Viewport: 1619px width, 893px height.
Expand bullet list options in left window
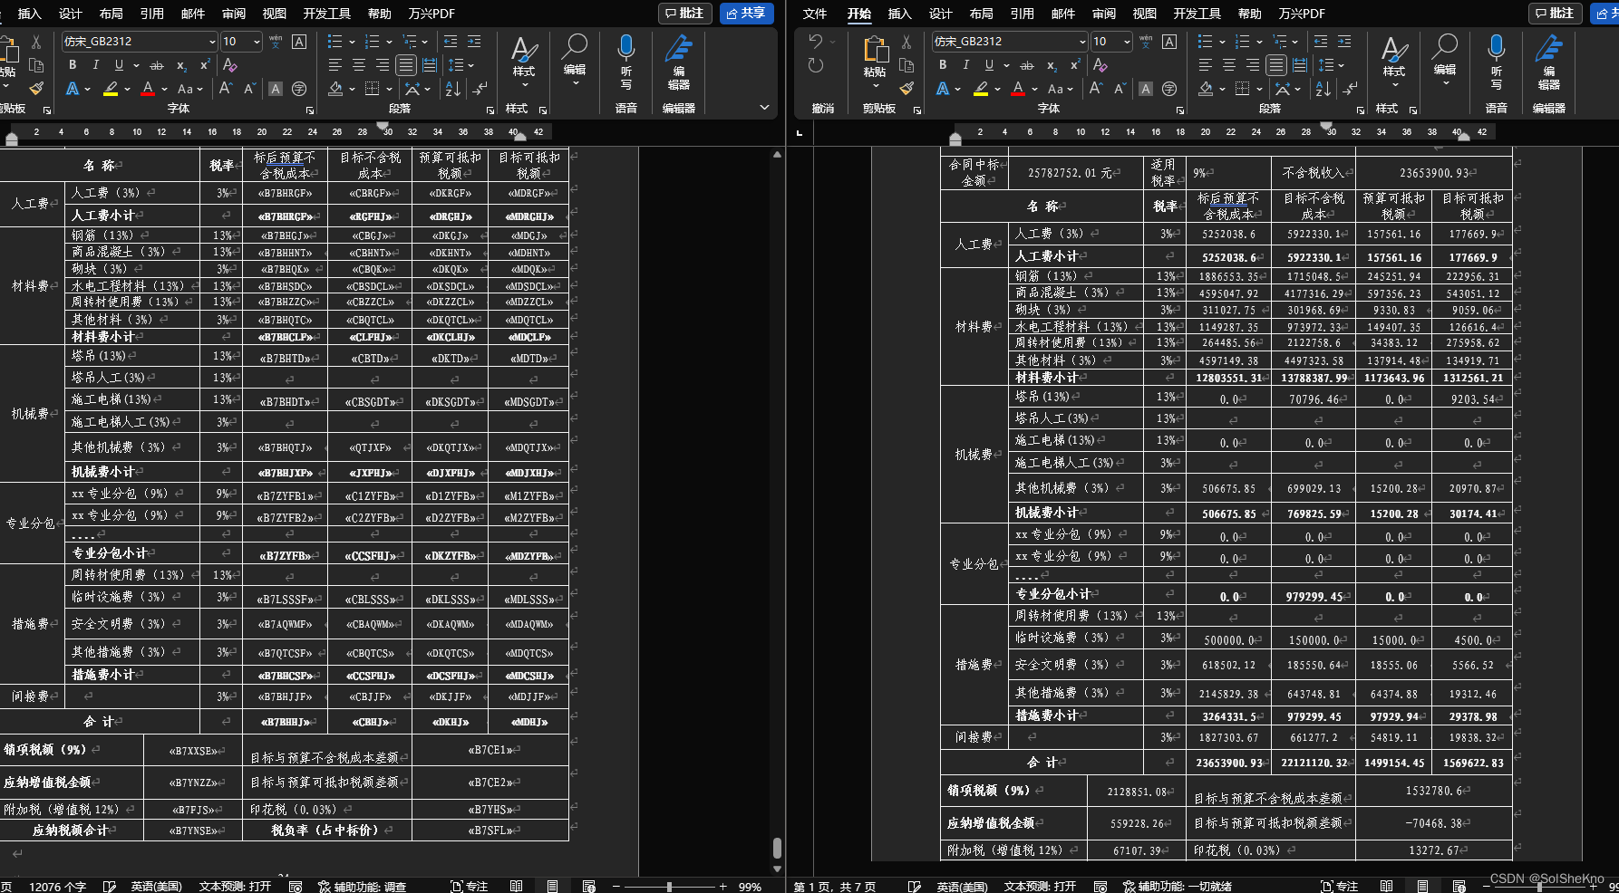point(352,42)
